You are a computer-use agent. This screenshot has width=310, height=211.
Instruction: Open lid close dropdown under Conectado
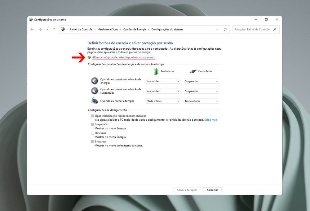click(x=201, y=101)
